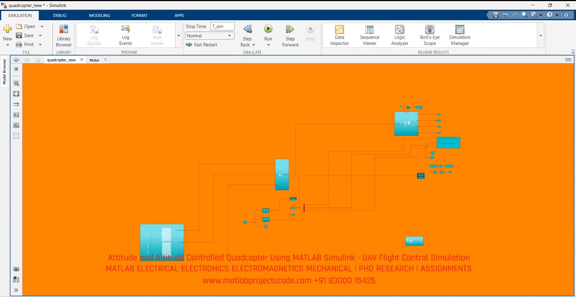Click the Zoom tool in canvas palette

(x=16, y=83)
